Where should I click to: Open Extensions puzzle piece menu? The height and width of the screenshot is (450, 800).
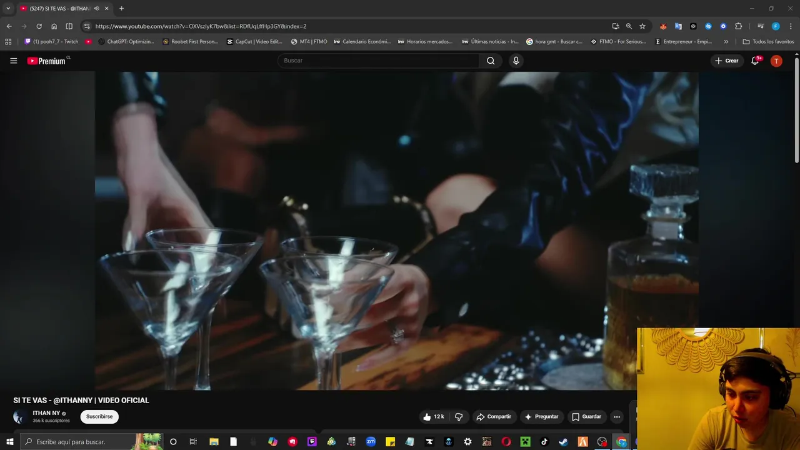[738, 26]
